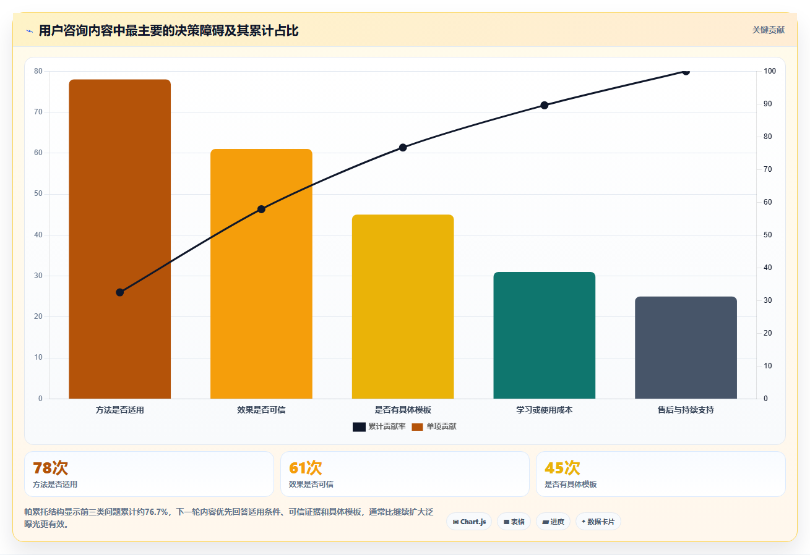Image resolution: width=810 pixels, height=555 pixels.
Task: Toggle the 单项贡献 legend entry
Action: pos(434,426)
